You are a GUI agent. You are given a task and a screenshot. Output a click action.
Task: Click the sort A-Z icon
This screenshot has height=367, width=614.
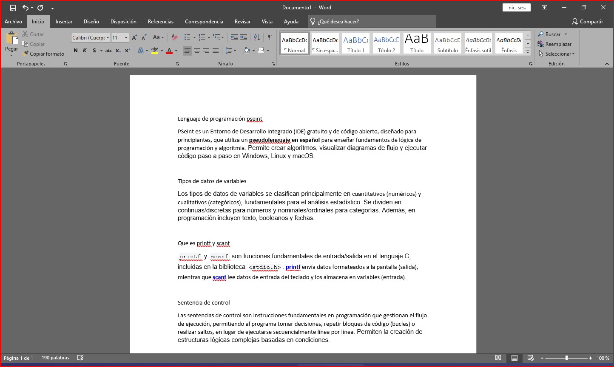click(257, 37)
